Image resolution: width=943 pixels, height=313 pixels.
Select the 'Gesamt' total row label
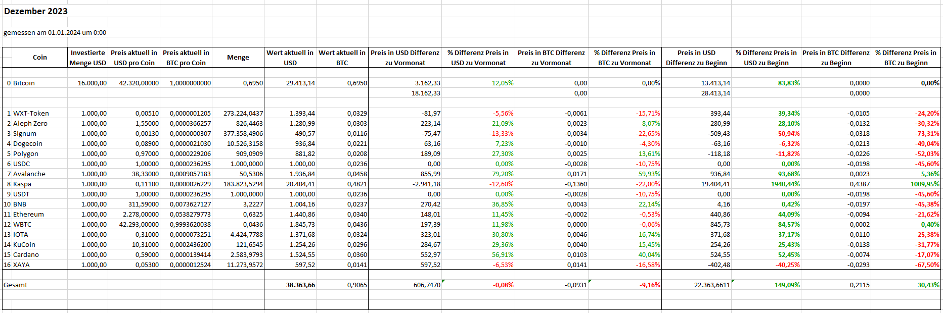16,285
